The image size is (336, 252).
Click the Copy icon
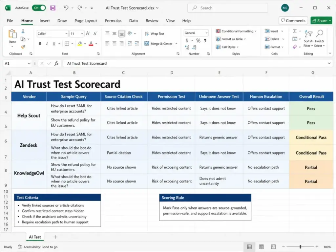click(23, 39)
